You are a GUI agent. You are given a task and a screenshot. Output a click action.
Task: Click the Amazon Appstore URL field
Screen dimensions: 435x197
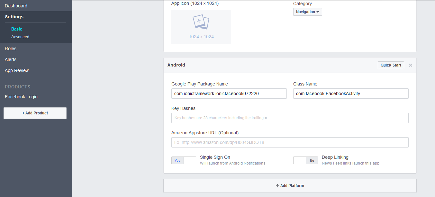[x=289, y=142]
